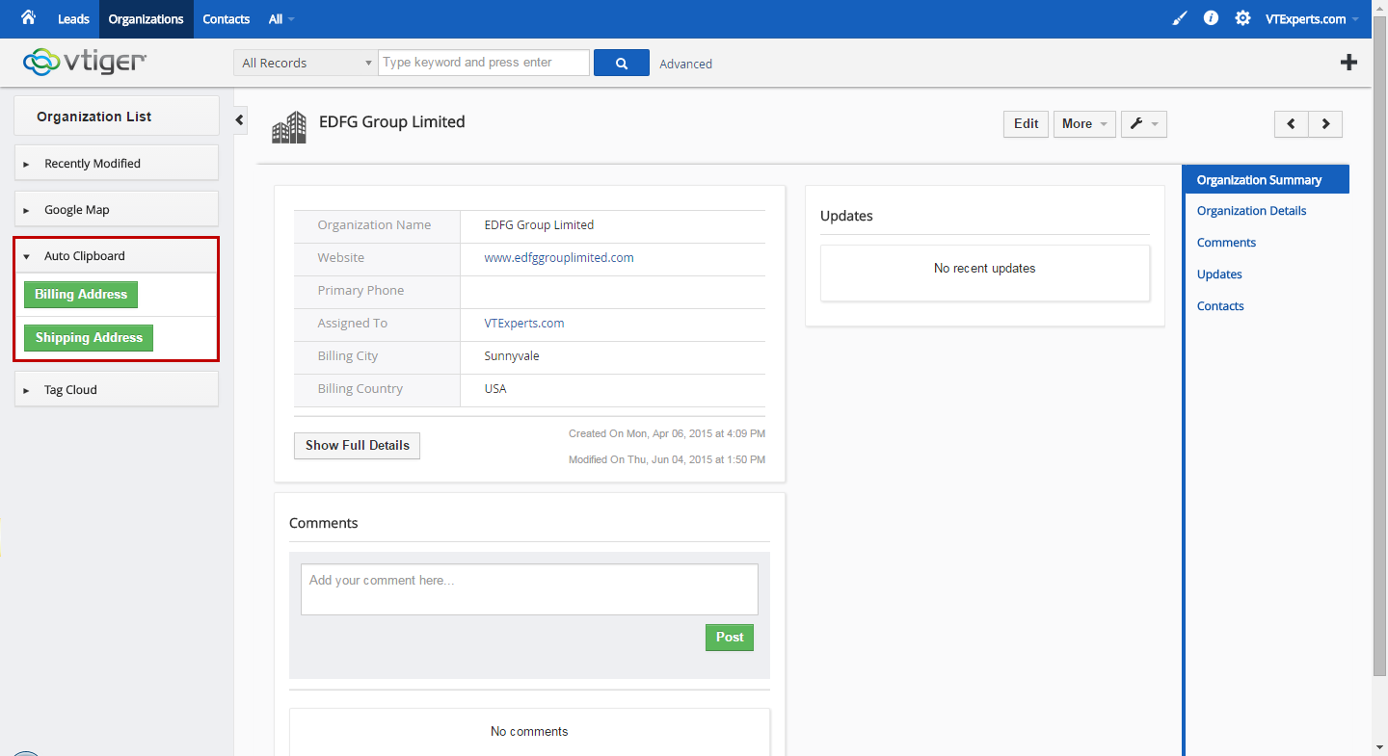Click Sunnyvale billing city value
This screenshot has height=756, width=1388.
coord(512,355)
